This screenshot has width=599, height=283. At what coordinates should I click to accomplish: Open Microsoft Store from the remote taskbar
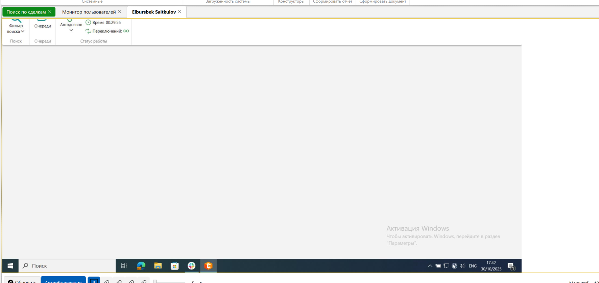coord(175,266)
